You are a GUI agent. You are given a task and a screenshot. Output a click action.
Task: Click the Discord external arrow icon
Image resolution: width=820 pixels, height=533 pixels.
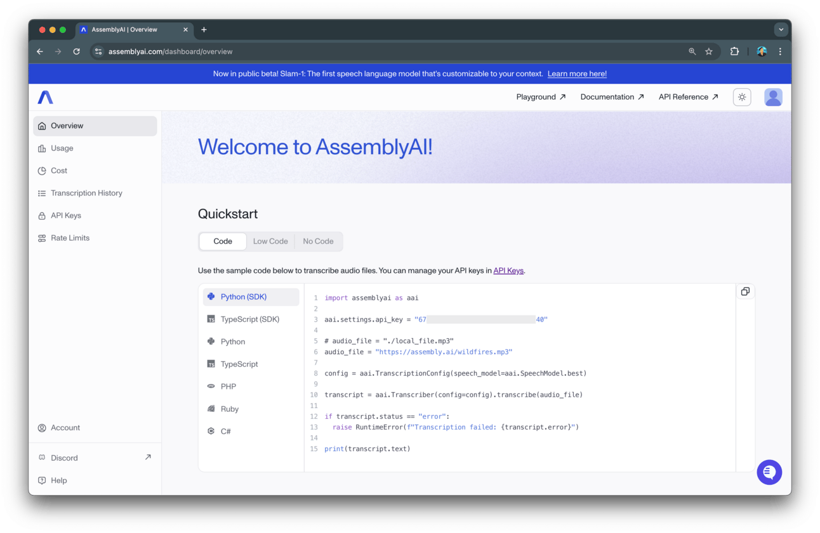[x=148, y=457]
